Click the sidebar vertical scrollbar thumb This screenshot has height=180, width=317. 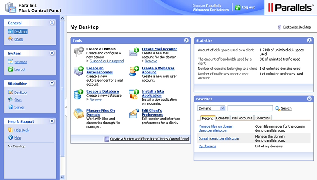tap(62, 88)
